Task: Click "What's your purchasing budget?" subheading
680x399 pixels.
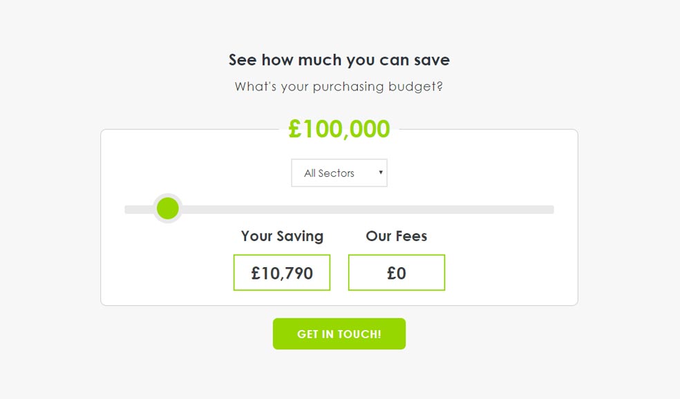Action: [x=339, y=87]
